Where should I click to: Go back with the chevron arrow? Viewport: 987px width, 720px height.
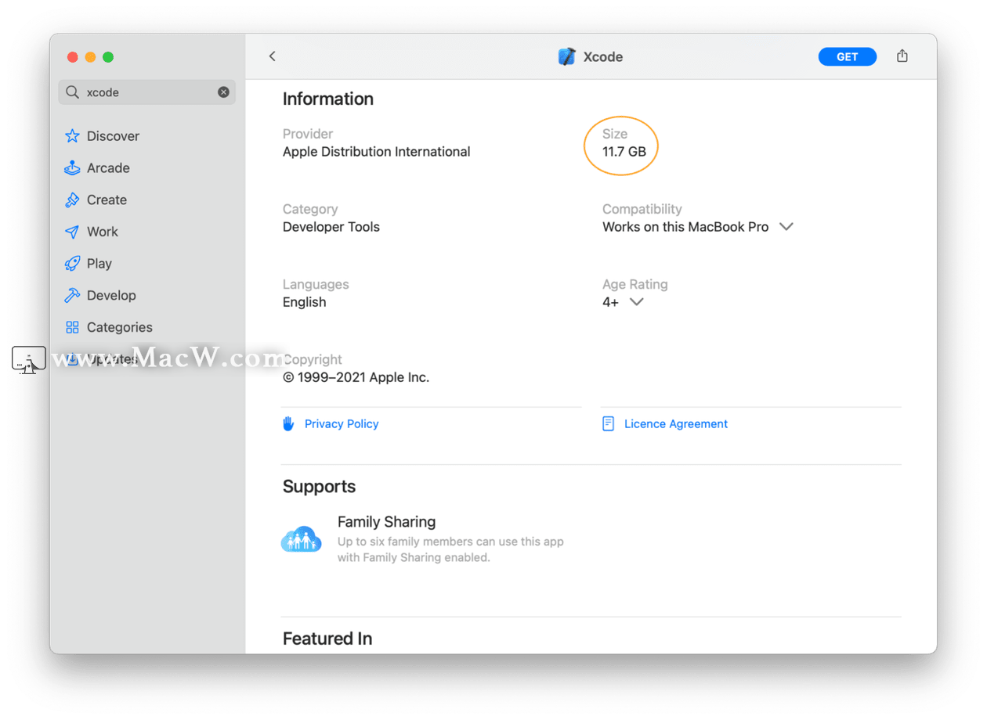[x=272, y=56]
